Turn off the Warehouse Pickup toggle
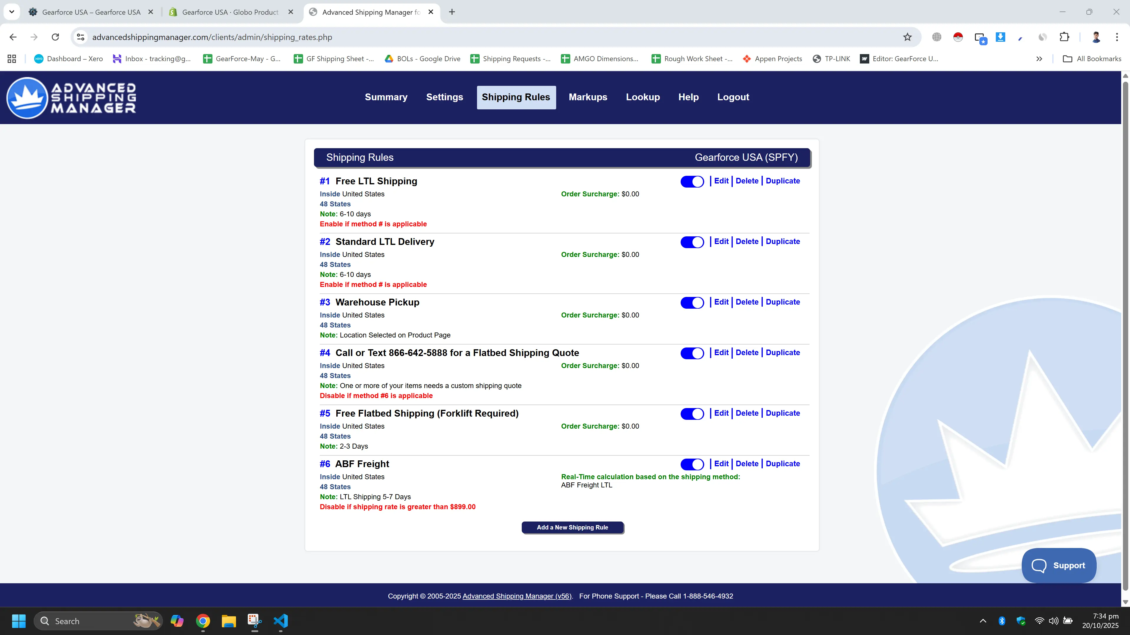Screen dimensions: 1130x635 (x=692, y=303)
